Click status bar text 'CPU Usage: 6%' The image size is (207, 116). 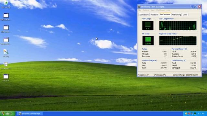(x=159, y=75)
